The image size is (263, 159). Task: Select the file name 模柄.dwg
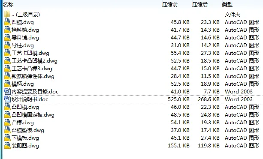click(23, 84)
